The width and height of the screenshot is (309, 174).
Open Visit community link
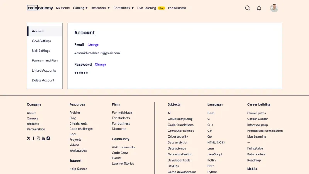[123, 147]
